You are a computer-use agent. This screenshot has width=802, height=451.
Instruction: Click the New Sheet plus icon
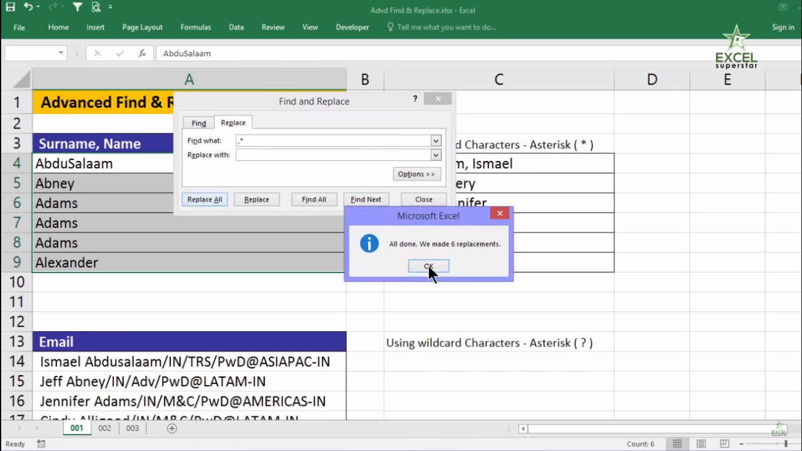[172, 428]
